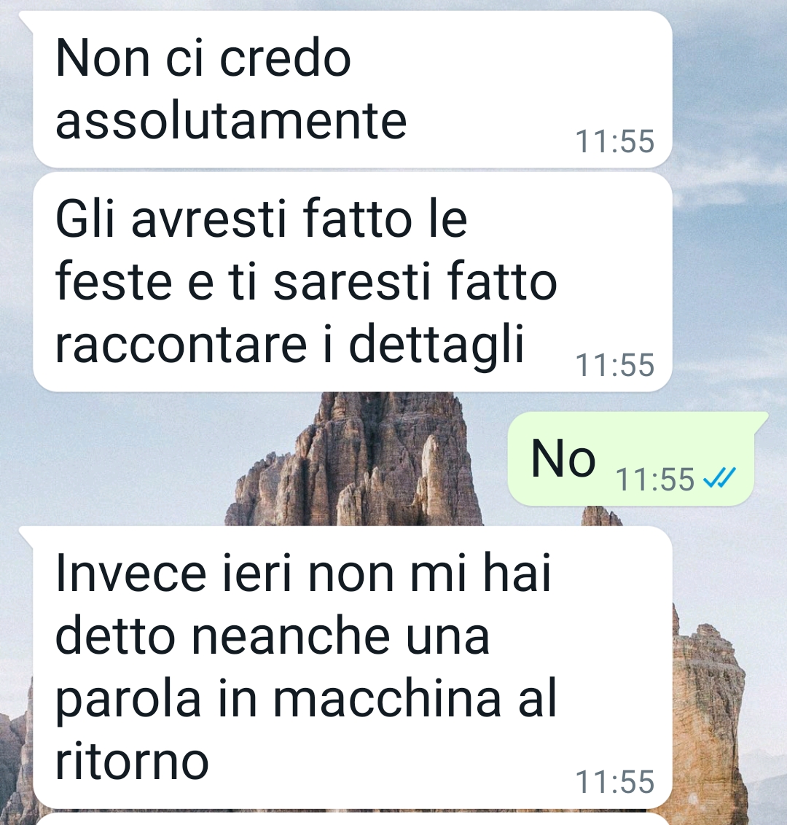Tap the 11:55 timestamp inside the 'No' bubble

(655, 480)
